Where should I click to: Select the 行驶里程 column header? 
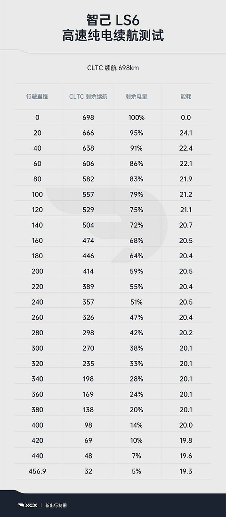pyautogui.click(x=37, y=97)
